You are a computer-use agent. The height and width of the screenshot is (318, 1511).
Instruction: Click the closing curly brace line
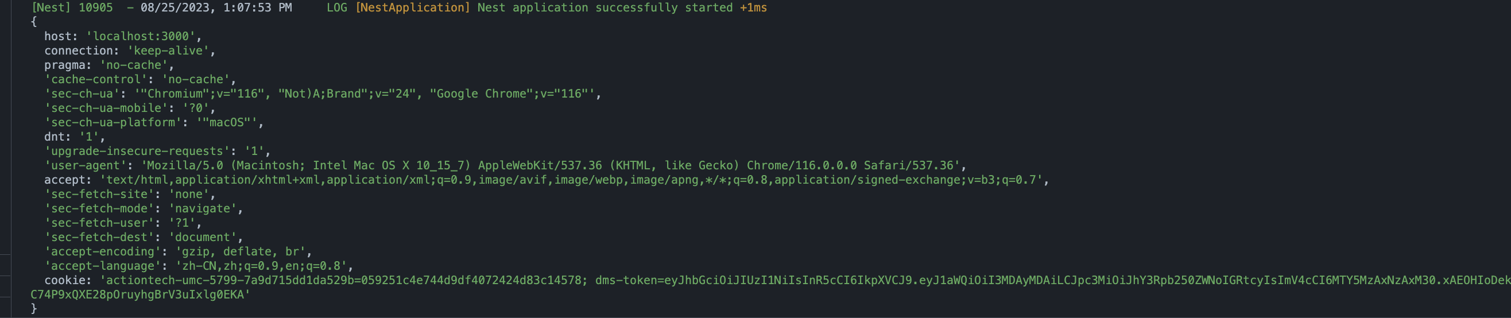click(x=34, y=309)
